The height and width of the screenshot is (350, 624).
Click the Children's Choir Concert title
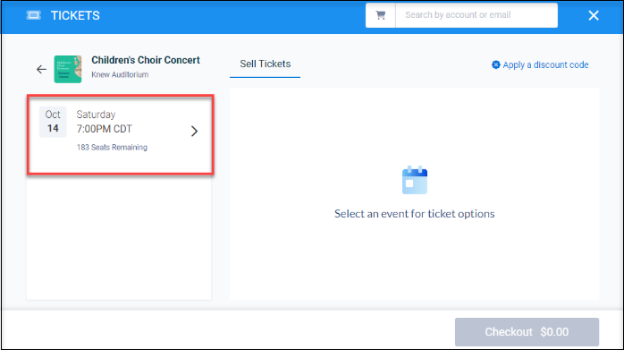click(x=146, y=60)
